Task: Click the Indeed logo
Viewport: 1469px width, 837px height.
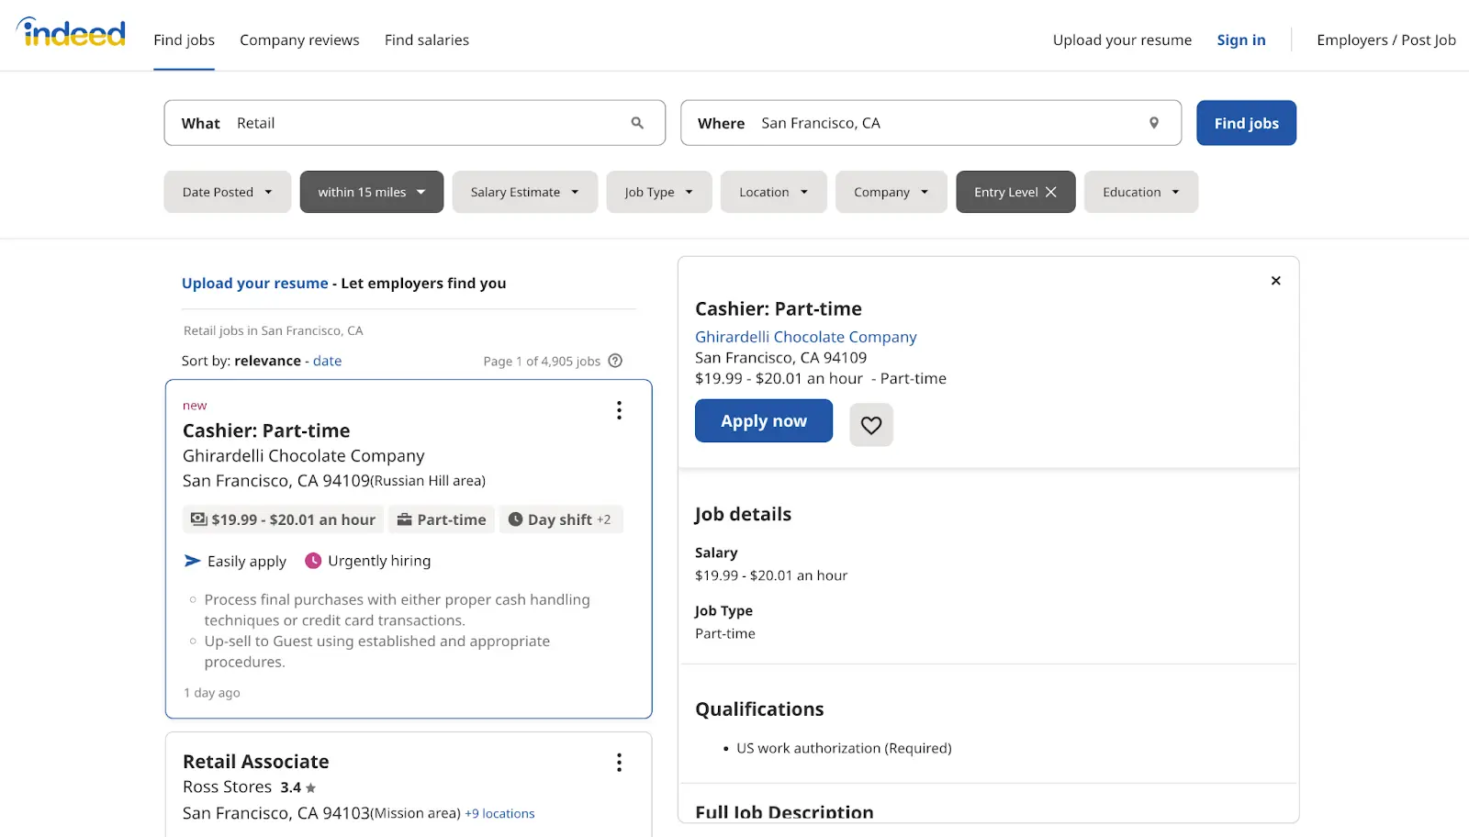Action: click(x=72, y=33)
